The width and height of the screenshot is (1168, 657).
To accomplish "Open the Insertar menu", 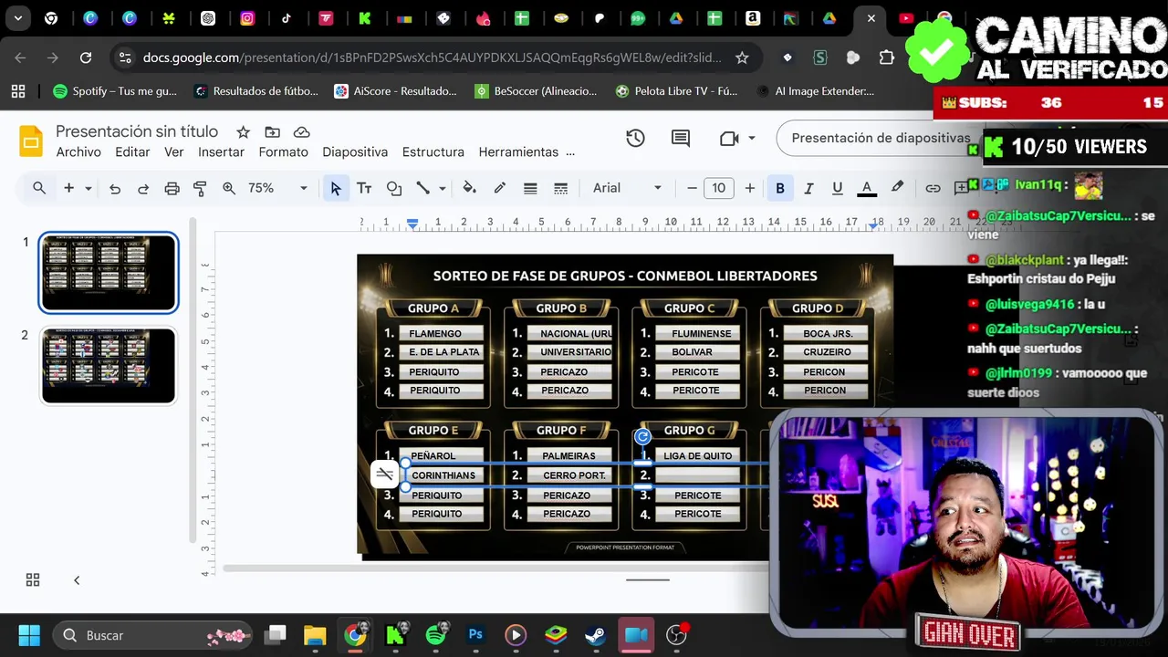I will [221, 152].
